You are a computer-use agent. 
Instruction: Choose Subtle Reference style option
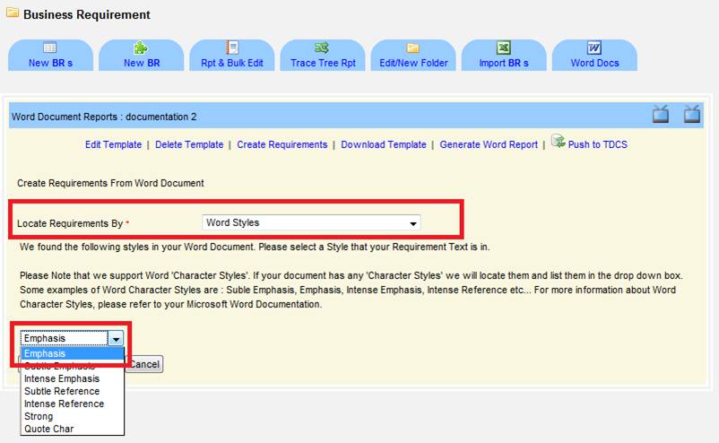[x=62, y=391]
